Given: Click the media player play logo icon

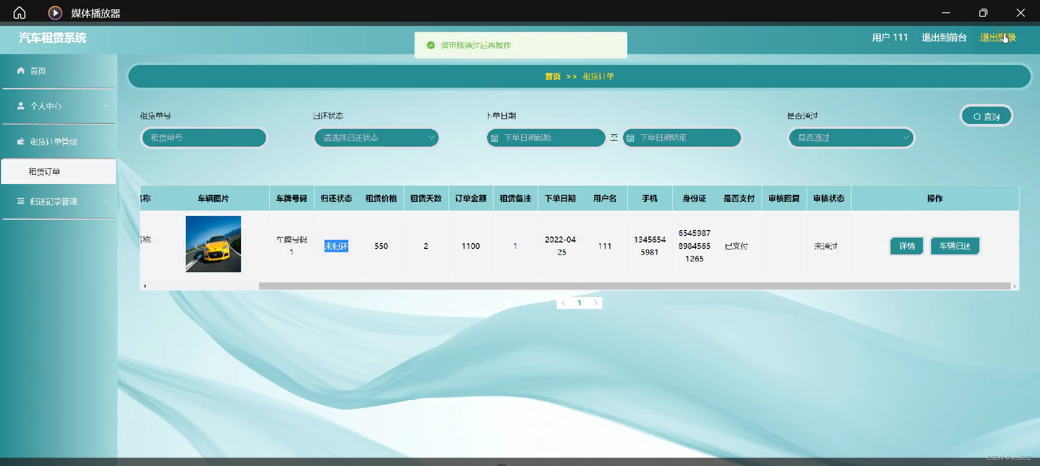Looking at the screenshot, I should (x=55, y=12).
